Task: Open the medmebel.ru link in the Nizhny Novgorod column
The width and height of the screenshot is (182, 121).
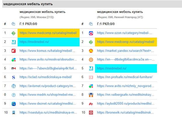Action: pyautogui.click(x=112, y=68)
